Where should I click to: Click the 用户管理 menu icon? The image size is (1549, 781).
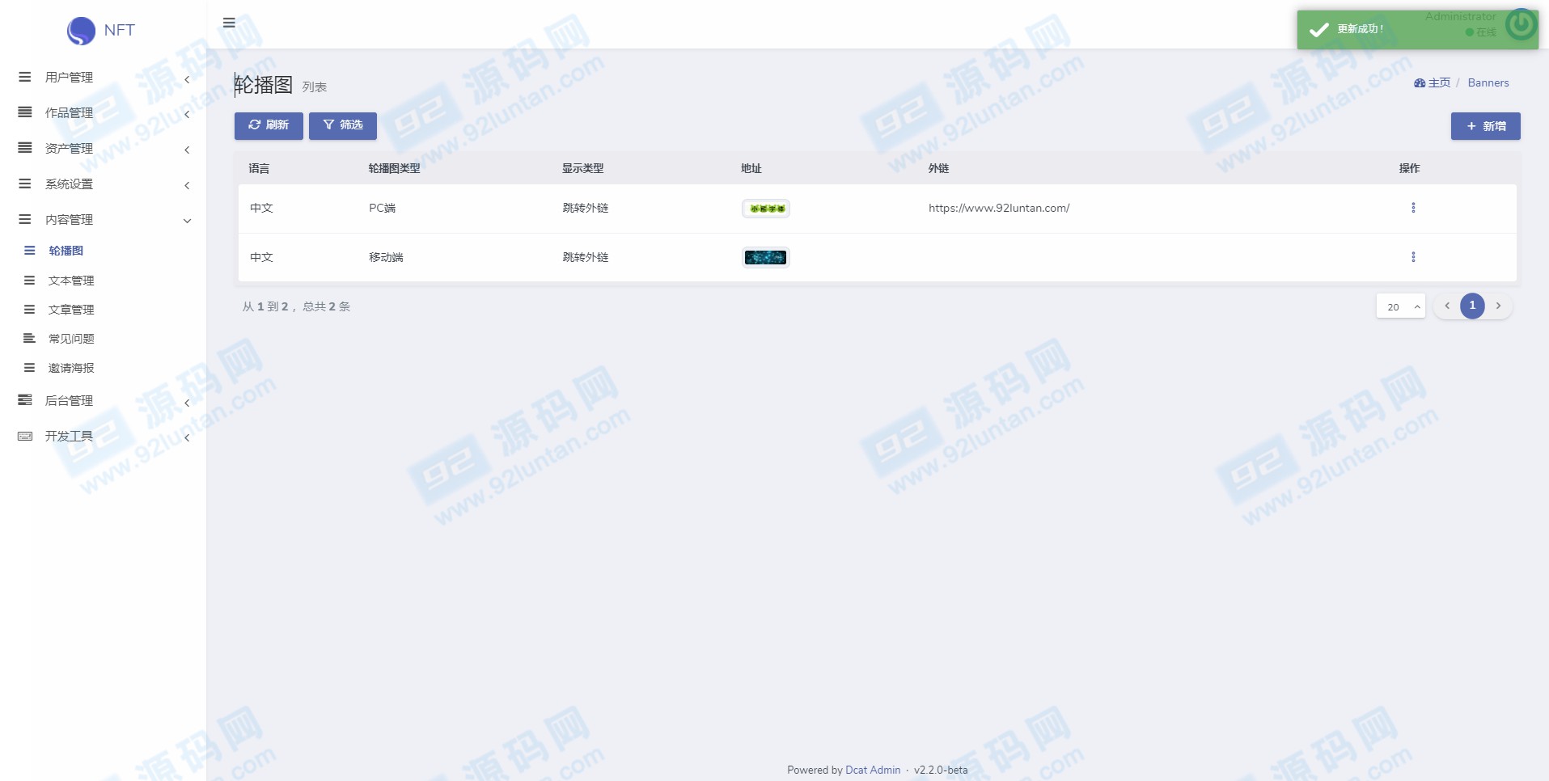click(x=25, y=77)
